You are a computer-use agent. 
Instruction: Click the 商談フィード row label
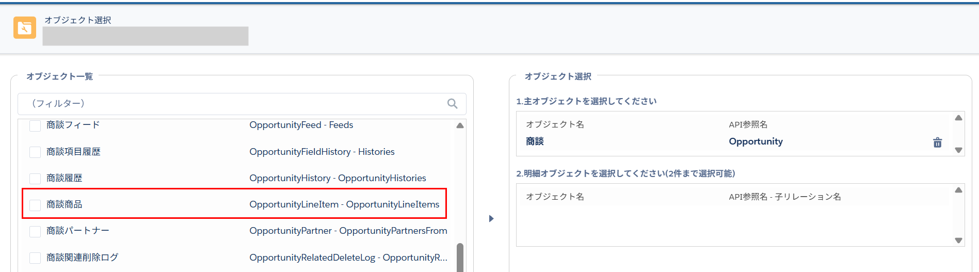[x=73, y=125]
